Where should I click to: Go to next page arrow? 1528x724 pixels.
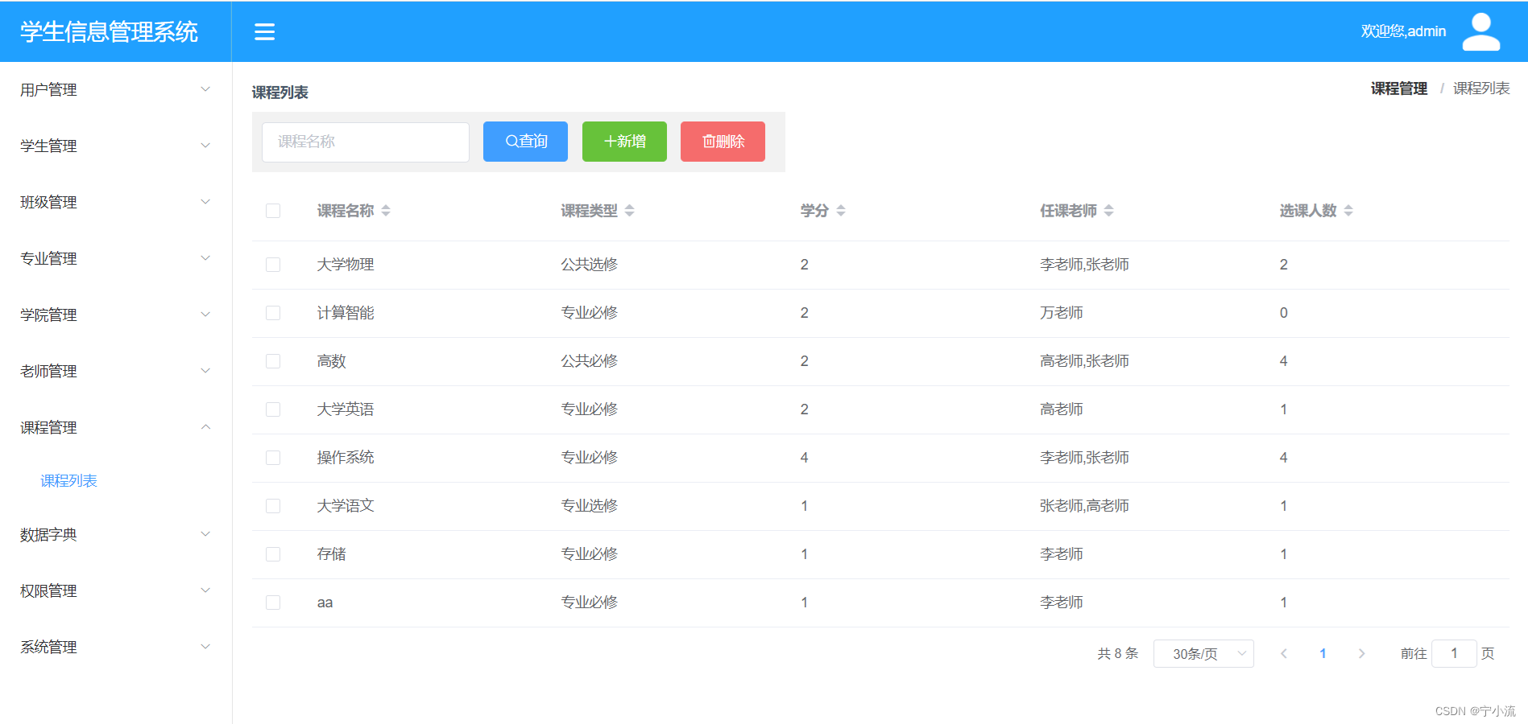click(x=1361, y=653)
